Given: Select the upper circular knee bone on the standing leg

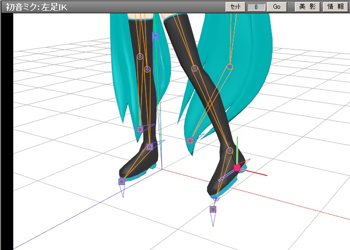Looking at the screenshot, I should 140,57.
